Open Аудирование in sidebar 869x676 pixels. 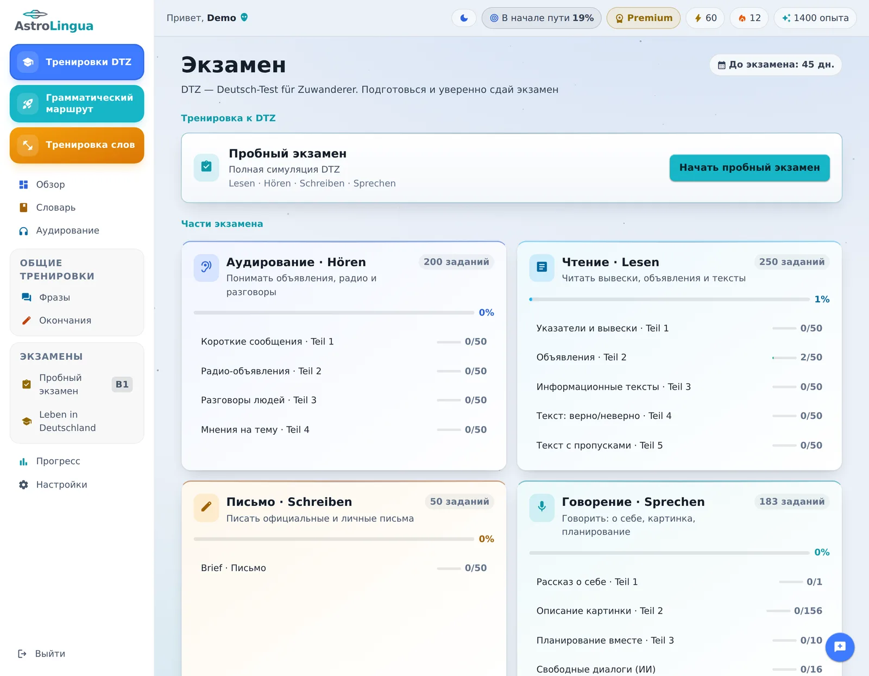coord(77,230)
